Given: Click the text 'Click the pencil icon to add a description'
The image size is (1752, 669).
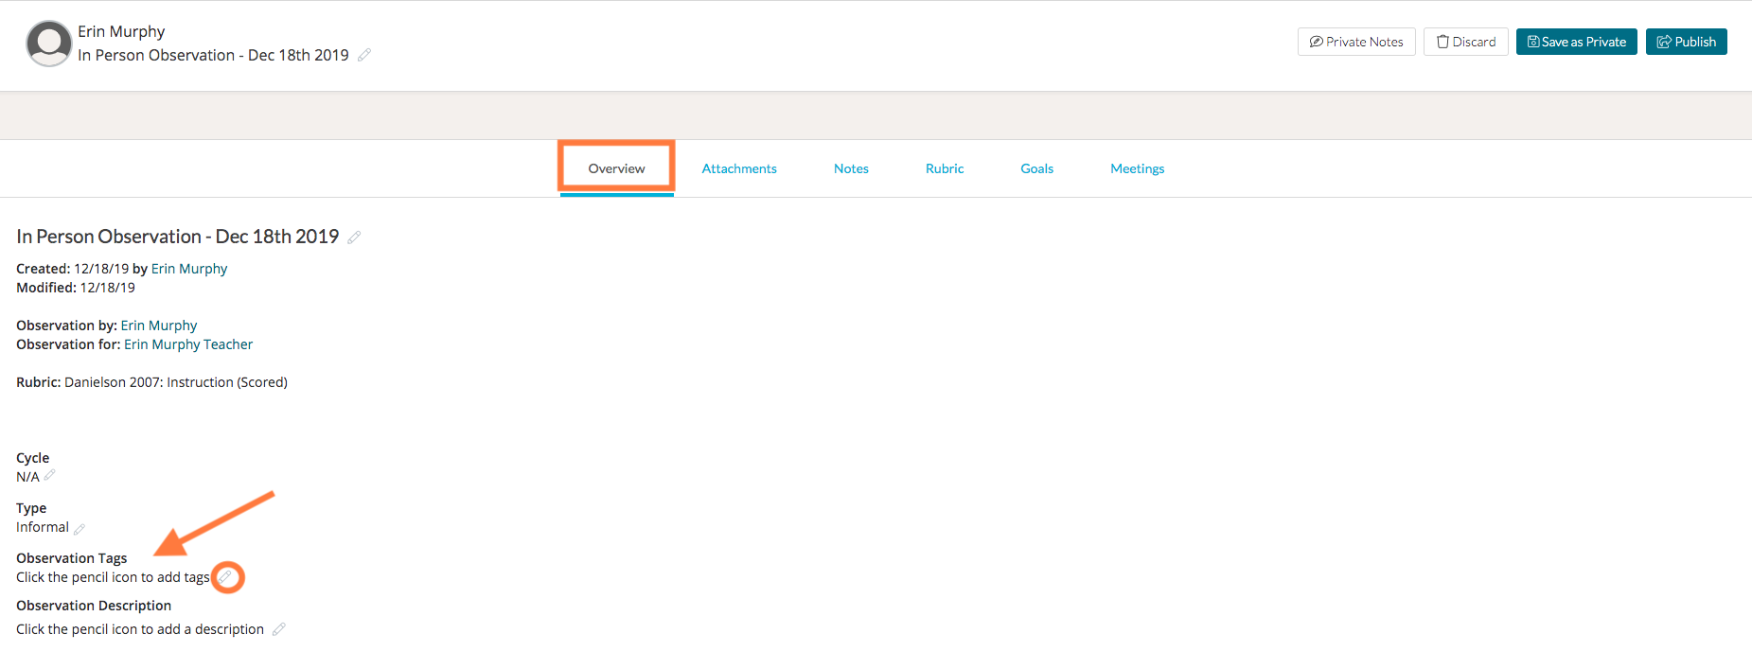Looking at the screenshot, I should 140,629.
